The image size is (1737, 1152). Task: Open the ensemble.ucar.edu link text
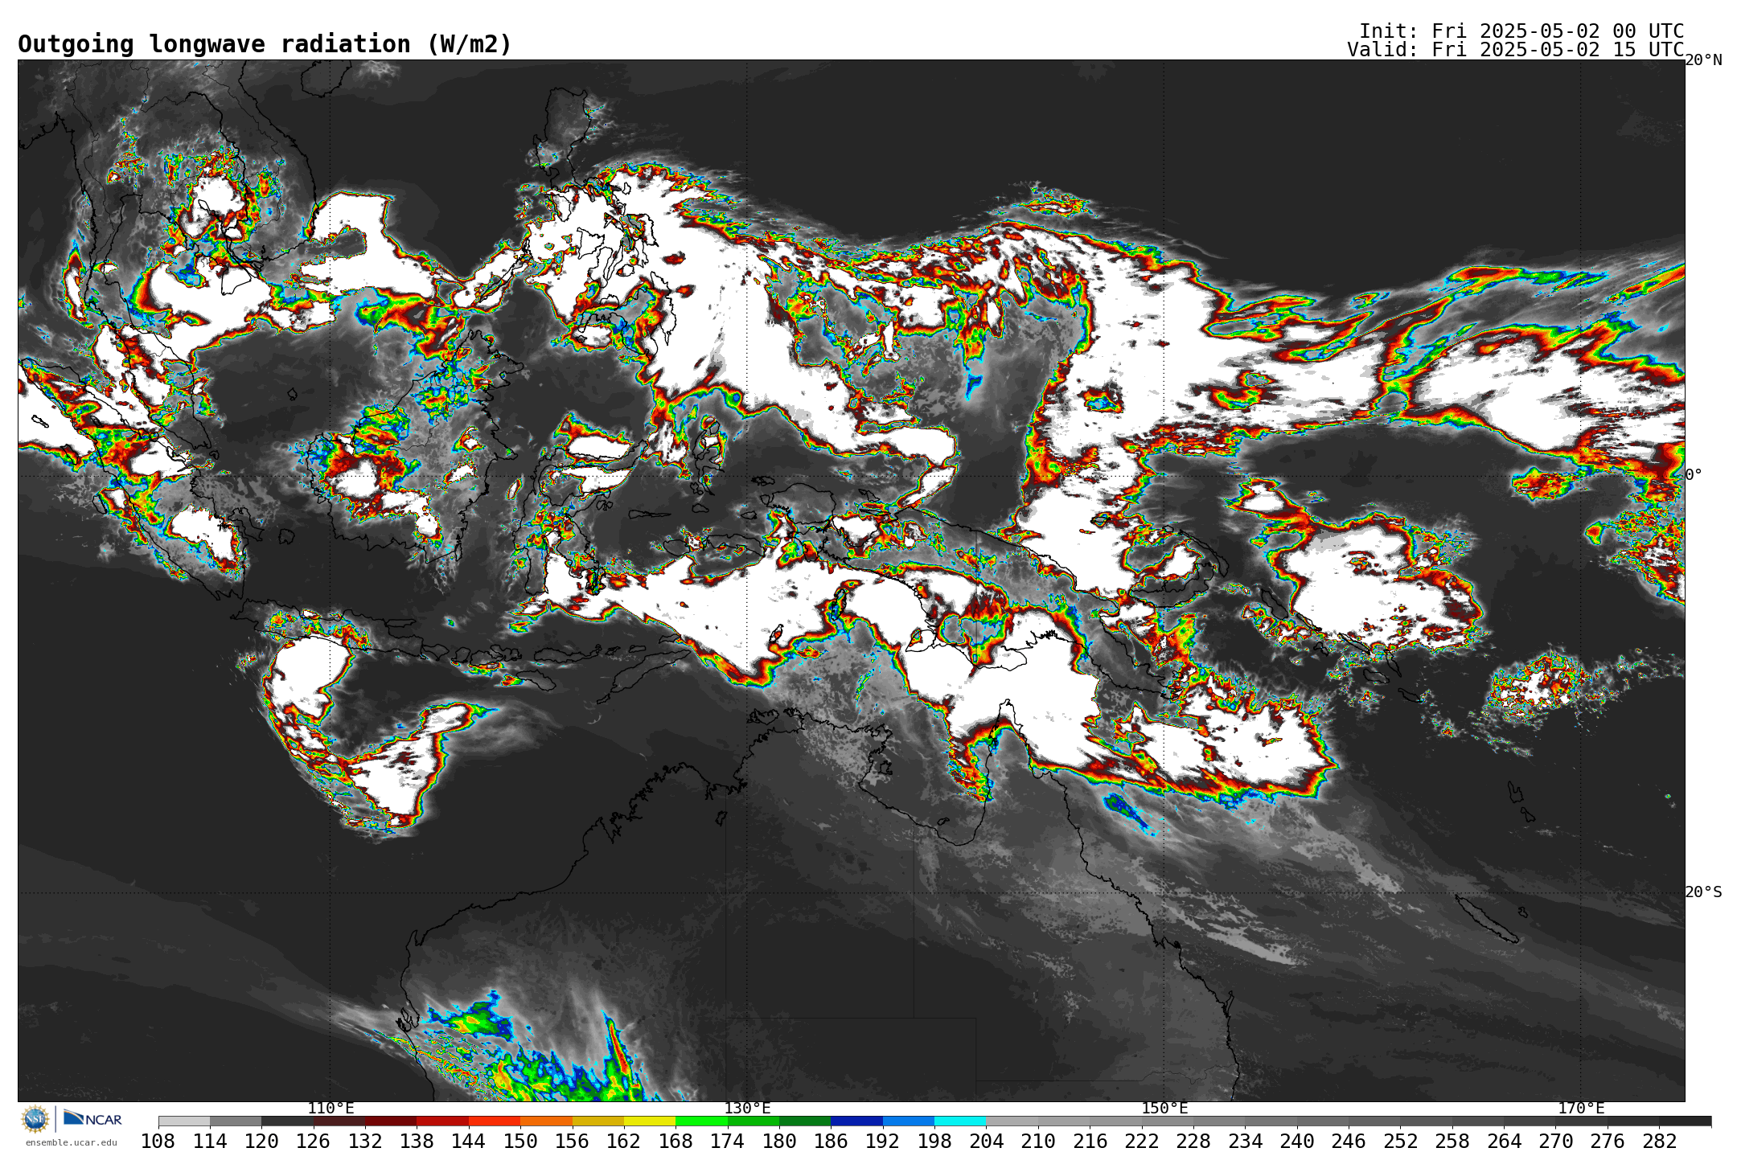click(71, 1142)
